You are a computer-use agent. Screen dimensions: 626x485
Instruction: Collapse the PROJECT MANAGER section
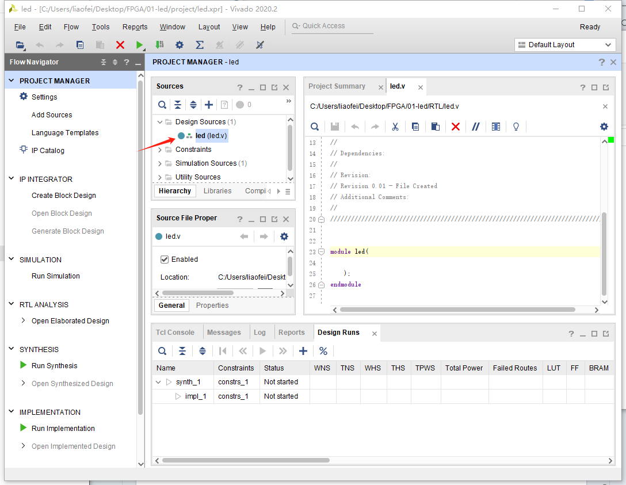[x=11, y=80]
